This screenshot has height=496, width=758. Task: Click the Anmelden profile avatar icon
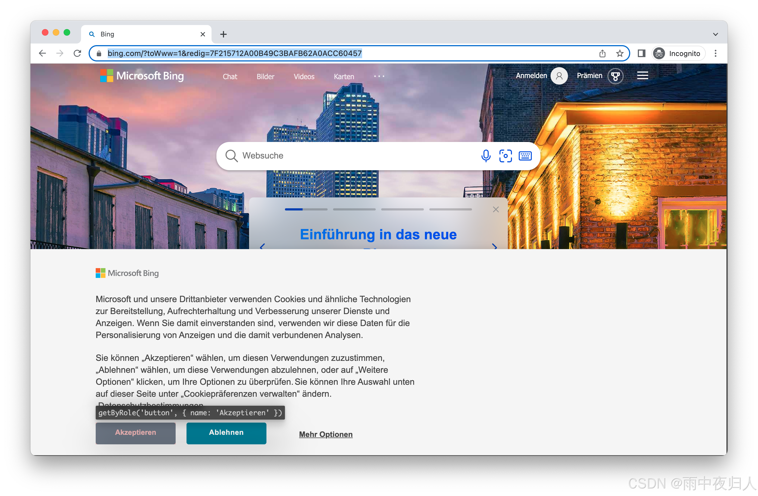(x=559, y=76)
